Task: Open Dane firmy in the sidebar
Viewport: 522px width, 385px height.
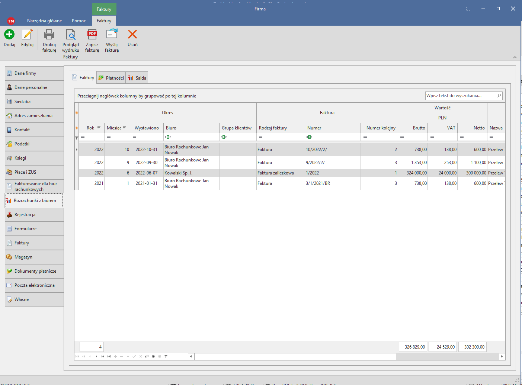Action: 34,73
